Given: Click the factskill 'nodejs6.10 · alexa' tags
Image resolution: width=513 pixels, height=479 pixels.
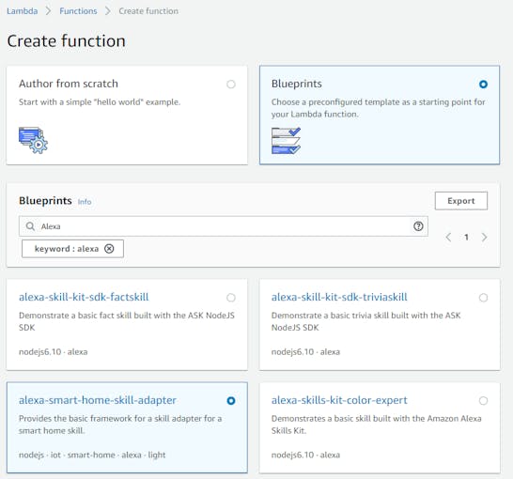Looking at the screenshot, I should tap(53, 352).
